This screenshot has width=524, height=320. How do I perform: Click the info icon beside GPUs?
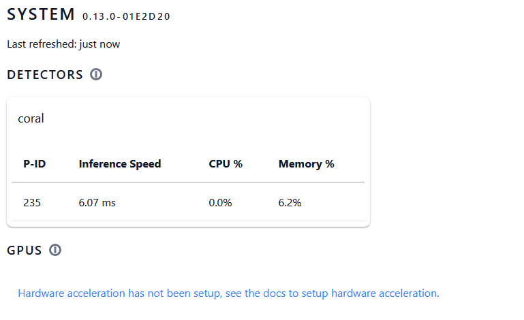pyautogui.click(x=55, y=250)
